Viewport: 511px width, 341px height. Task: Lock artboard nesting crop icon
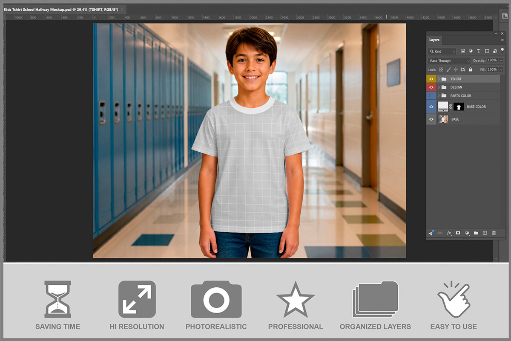click(x=463, y=69)
